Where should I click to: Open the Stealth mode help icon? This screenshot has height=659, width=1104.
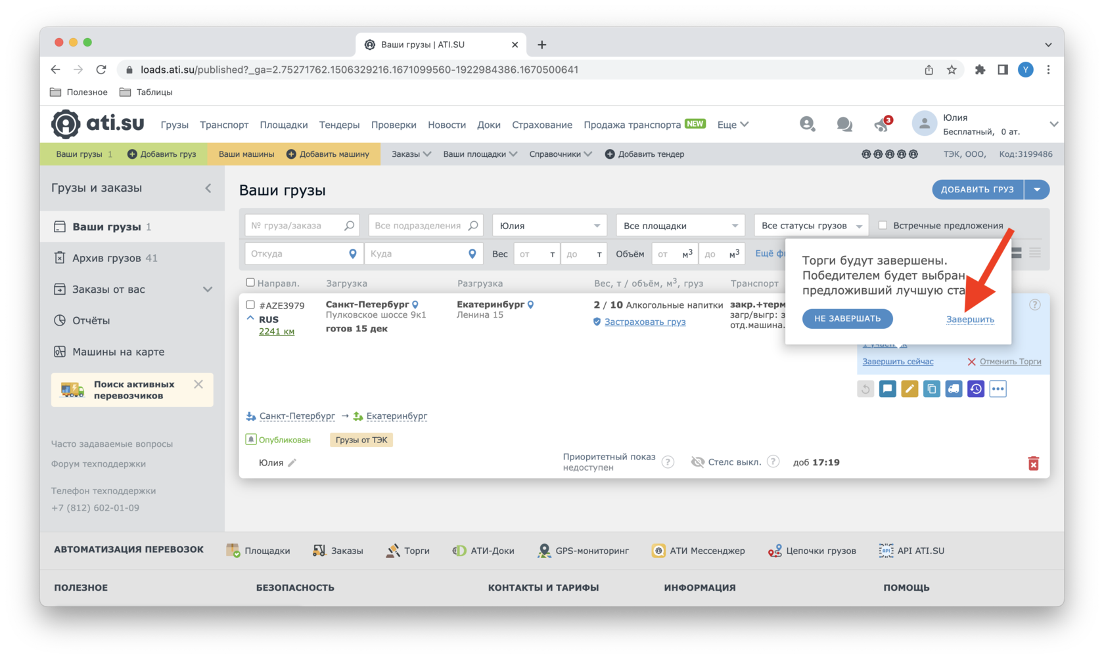[773, 461]
